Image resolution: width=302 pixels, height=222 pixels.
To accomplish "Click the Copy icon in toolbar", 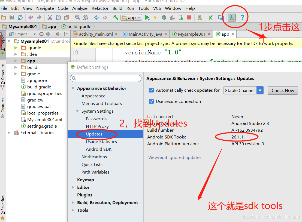I will pos(58,17).
